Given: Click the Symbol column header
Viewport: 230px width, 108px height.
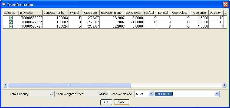Looking at the screenshot, I should click(x=75, y=13).
